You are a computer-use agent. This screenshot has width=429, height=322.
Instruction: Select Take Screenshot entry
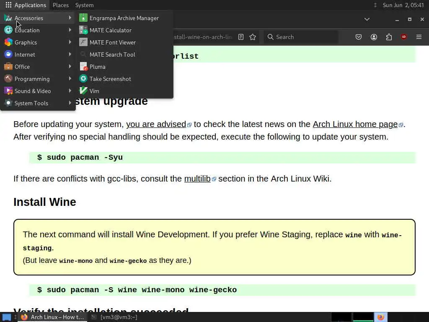click(x=125, y=79)
